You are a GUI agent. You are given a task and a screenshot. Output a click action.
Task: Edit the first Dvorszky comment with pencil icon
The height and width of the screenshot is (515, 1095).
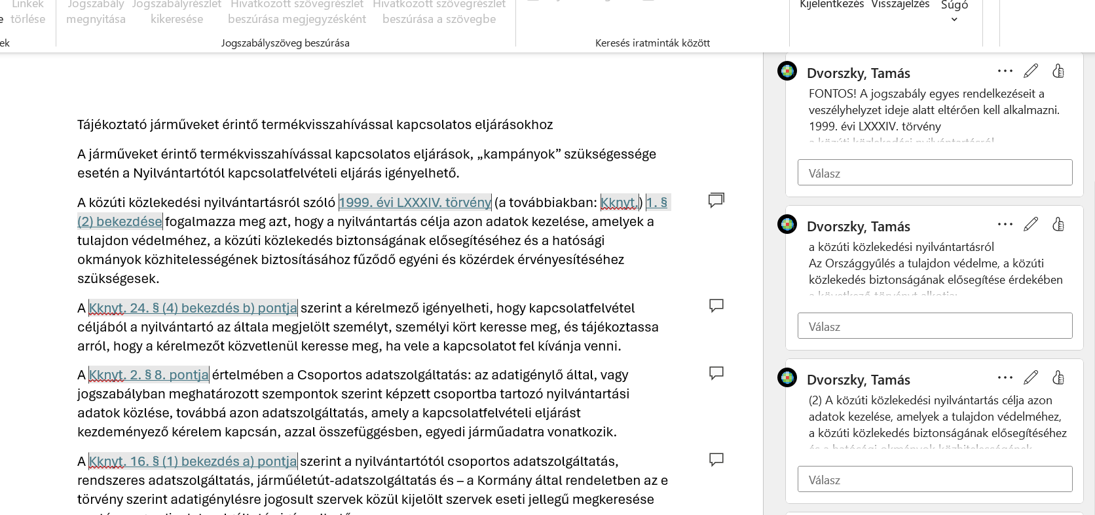(x=1031, y=71)
